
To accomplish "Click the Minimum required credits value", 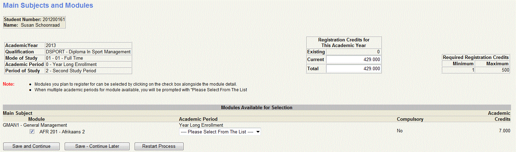I will point(458,70).
